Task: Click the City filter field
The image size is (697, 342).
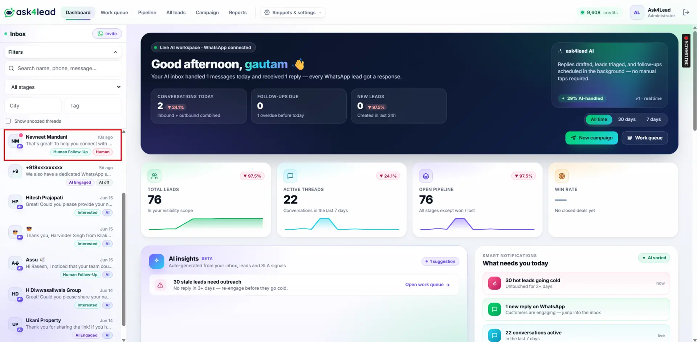Action: pos(33,106)
